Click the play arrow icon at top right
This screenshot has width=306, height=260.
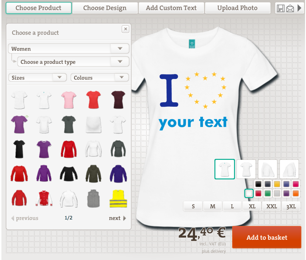(x=299, y=8)
